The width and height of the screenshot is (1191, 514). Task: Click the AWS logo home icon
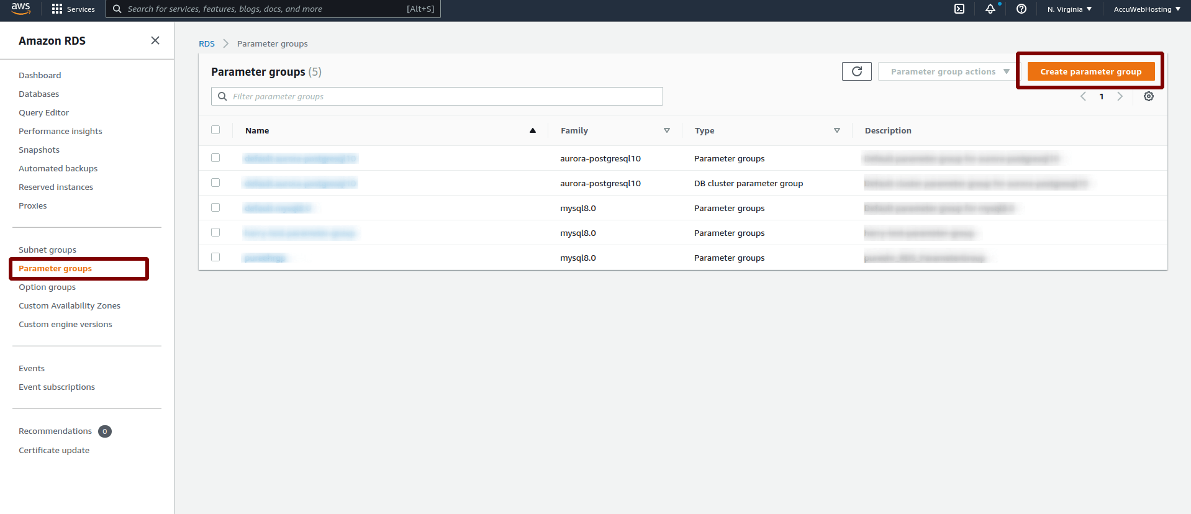click(x=20, y=8)
